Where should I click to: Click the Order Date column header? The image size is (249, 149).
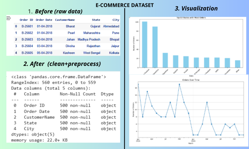tap(44, 20)
